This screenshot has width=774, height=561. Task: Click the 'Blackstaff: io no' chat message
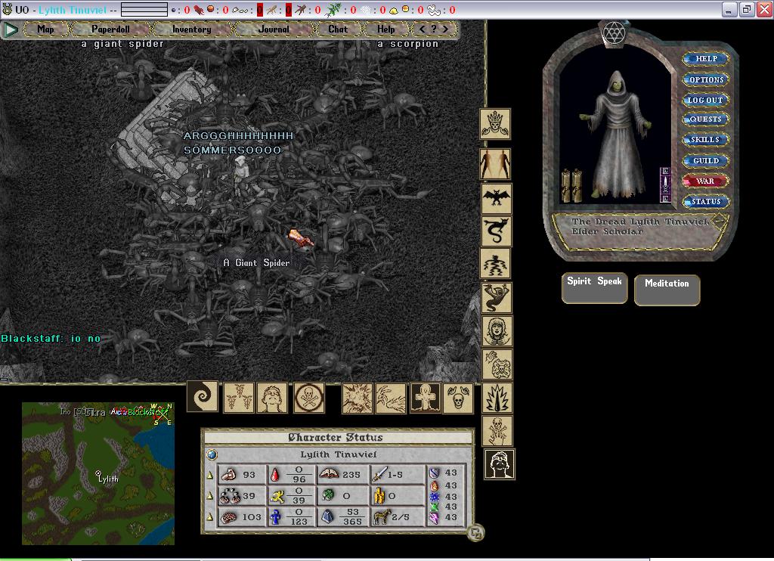[x=51, y=338]
